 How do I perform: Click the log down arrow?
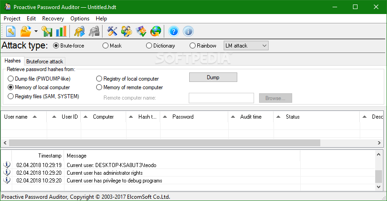[x=378, y=187]
